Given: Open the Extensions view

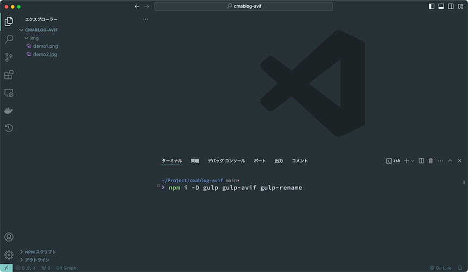Looking at the screenshot, I should click(x=9, y=75).
